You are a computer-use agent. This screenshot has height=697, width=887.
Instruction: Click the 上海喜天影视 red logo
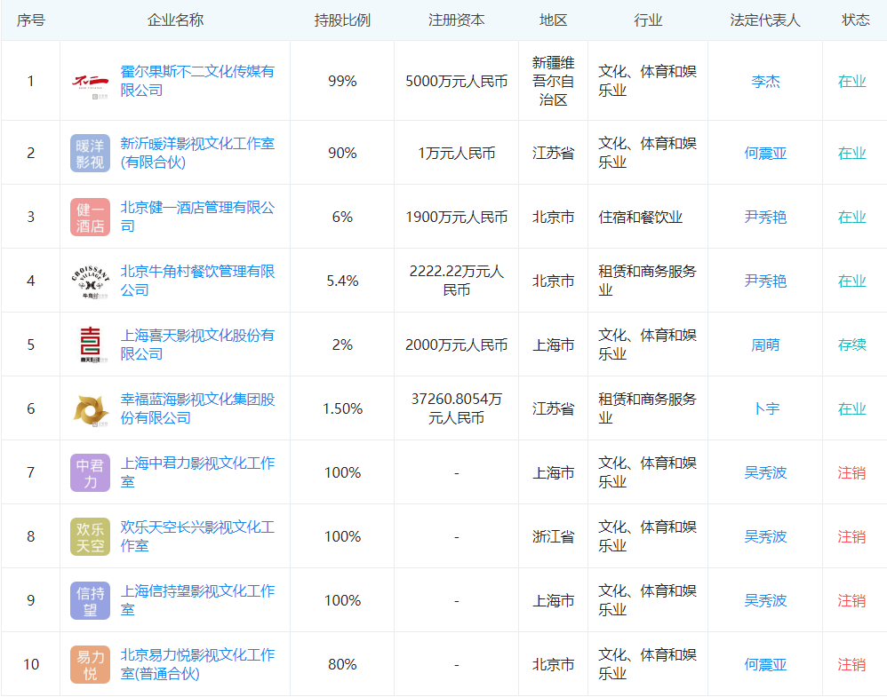[90, 345]
